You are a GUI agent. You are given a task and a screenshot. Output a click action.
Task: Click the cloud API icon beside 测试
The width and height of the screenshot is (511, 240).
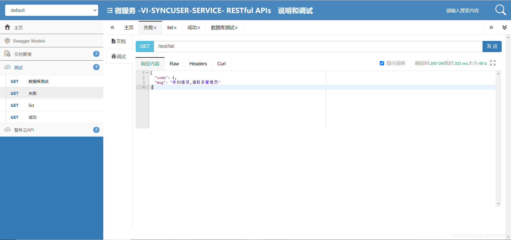[x=7, y=67]
